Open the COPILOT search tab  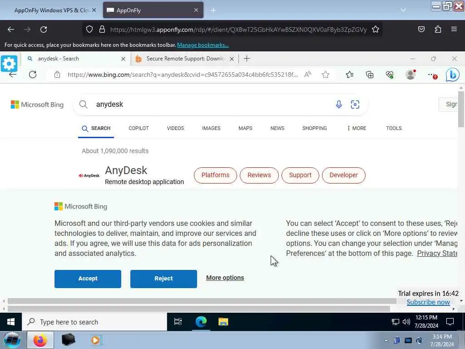pos(139,128)
